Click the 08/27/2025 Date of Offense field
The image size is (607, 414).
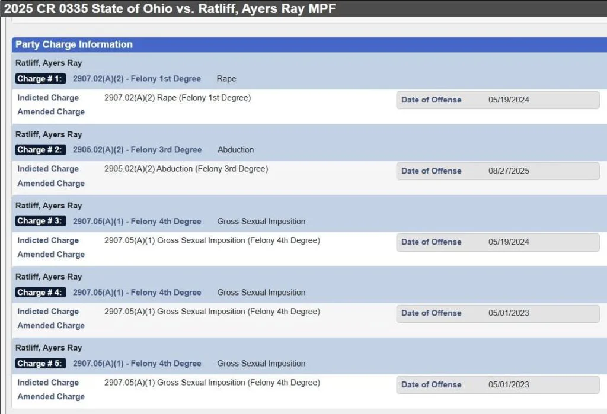497,171
